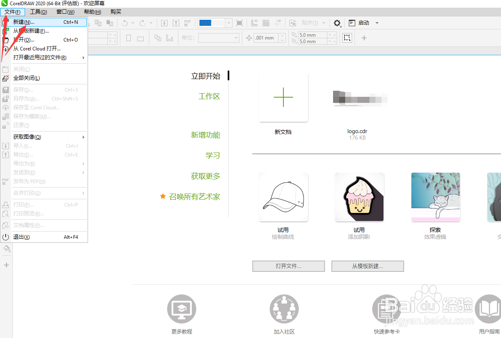Switch to the 新增功能 welcome tab
The width and height of the screenshot is (501, 338).
tap(205, 135)
